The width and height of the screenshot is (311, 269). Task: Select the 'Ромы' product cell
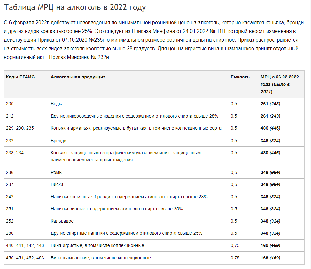pyautogui.click(x=139, y=172)
